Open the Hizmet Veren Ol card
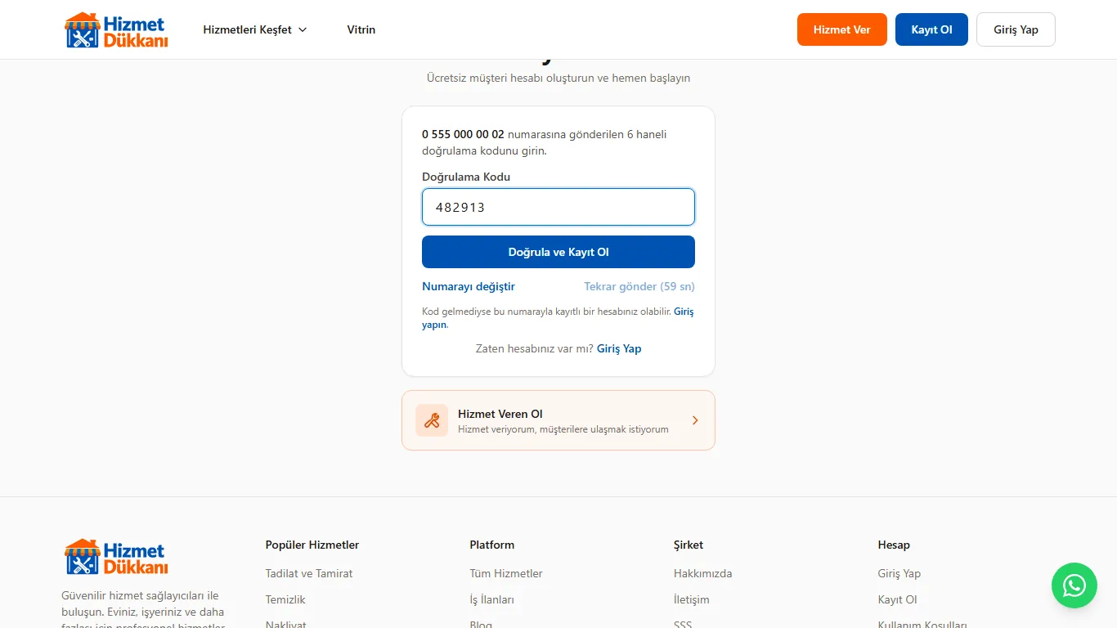Screen dimensions: 1117x628 (558, 420)
